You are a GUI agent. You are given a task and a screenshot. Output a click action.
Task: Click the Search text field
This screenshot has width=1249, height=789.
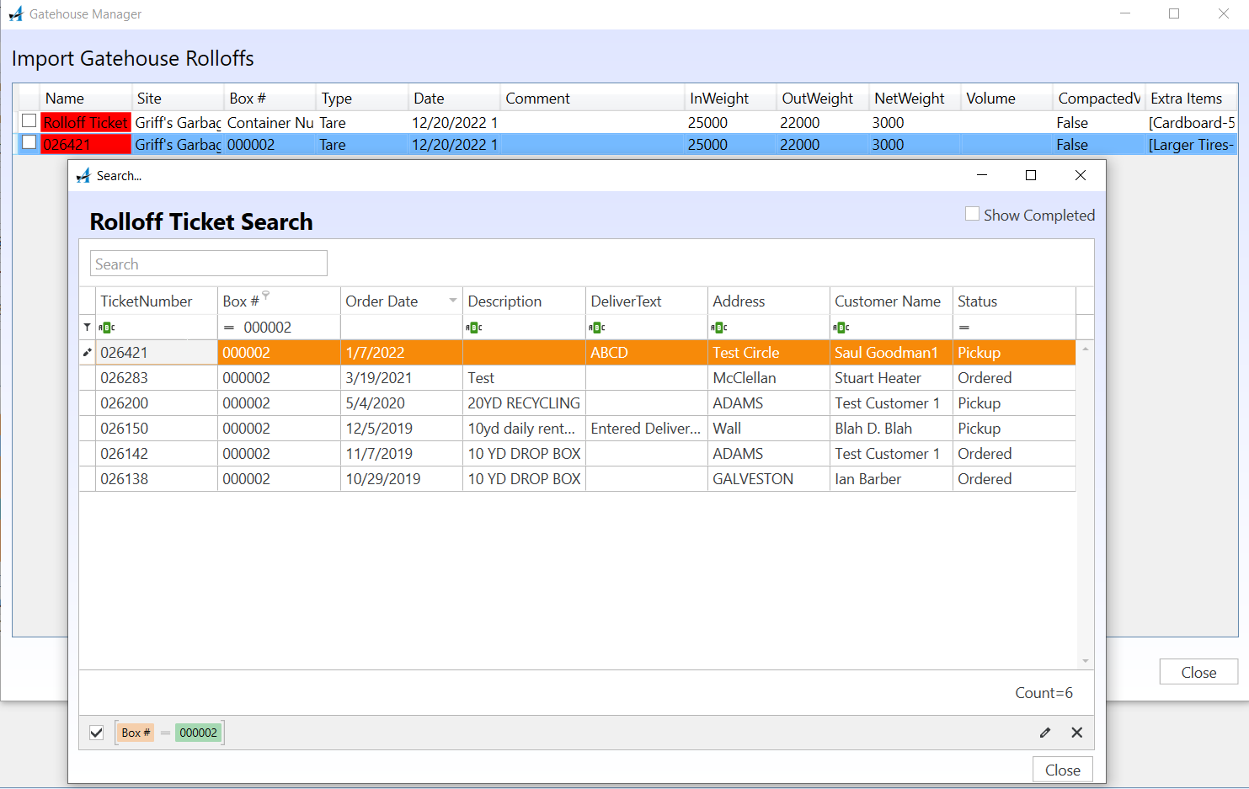[208, 264]
